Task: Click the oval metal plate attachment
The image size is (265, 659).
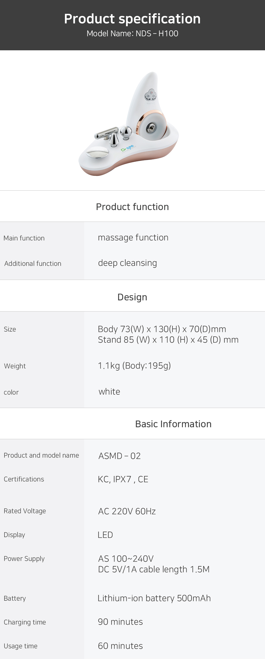Action: [97, 153]
